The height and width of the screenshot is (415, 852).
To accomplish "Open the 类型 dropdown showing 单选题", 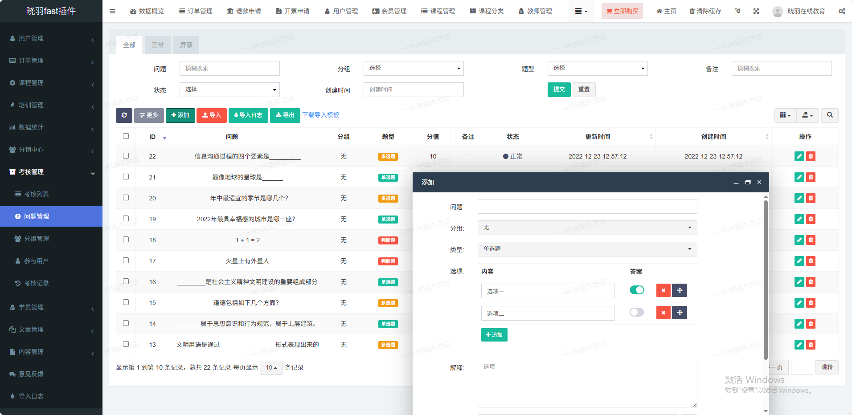I will (x=587, y=249).
